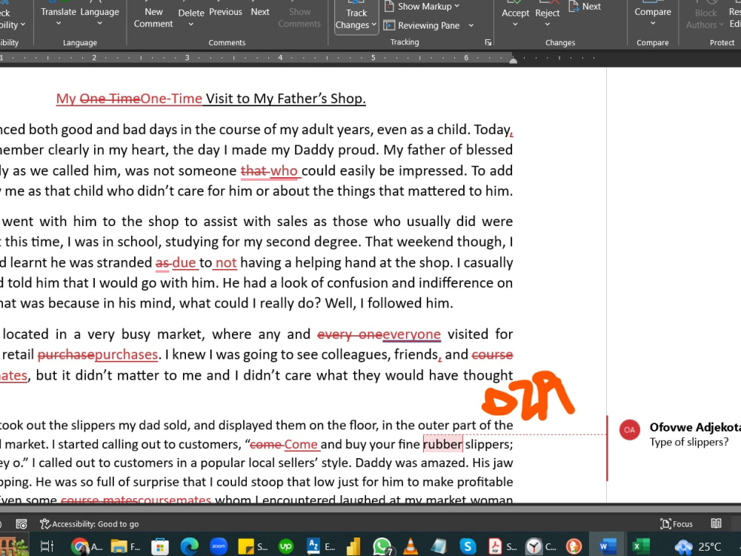Open DuckDuckGo browser from the taskbar
741x556 pixels.
tap(574, 546)
